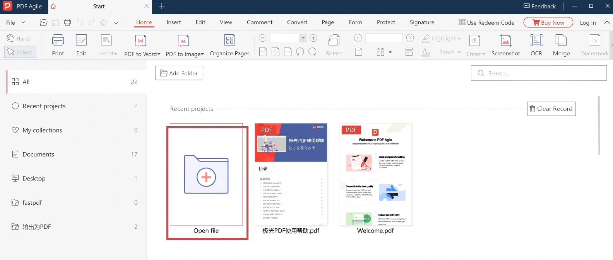
Task: Click the fit page icon
Action: pos(275,51)
